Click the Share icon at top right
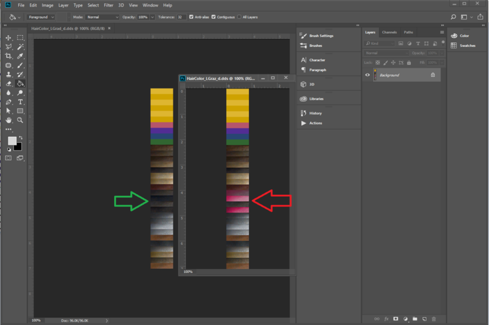The height and width of the screenshot is (325, 489). click(x=481, y=17)
